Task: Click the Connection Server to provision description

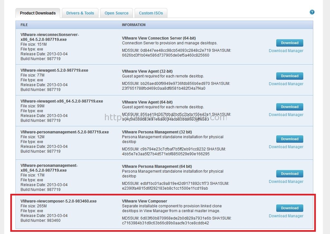Action: [170, 43]
